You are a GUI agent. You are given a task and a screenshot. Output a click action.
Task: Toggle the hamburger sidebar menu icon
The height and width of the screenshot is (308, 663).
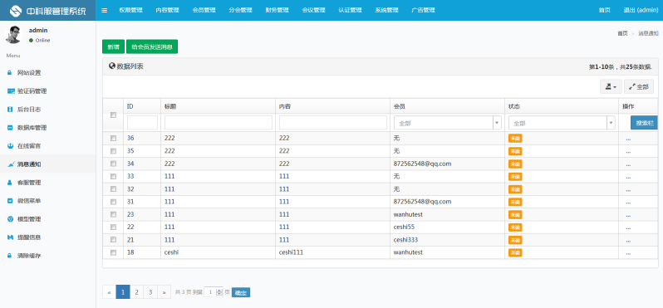click(105, 10)
